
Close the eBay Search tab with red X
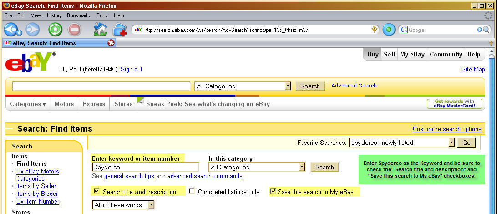pos(111,43)
